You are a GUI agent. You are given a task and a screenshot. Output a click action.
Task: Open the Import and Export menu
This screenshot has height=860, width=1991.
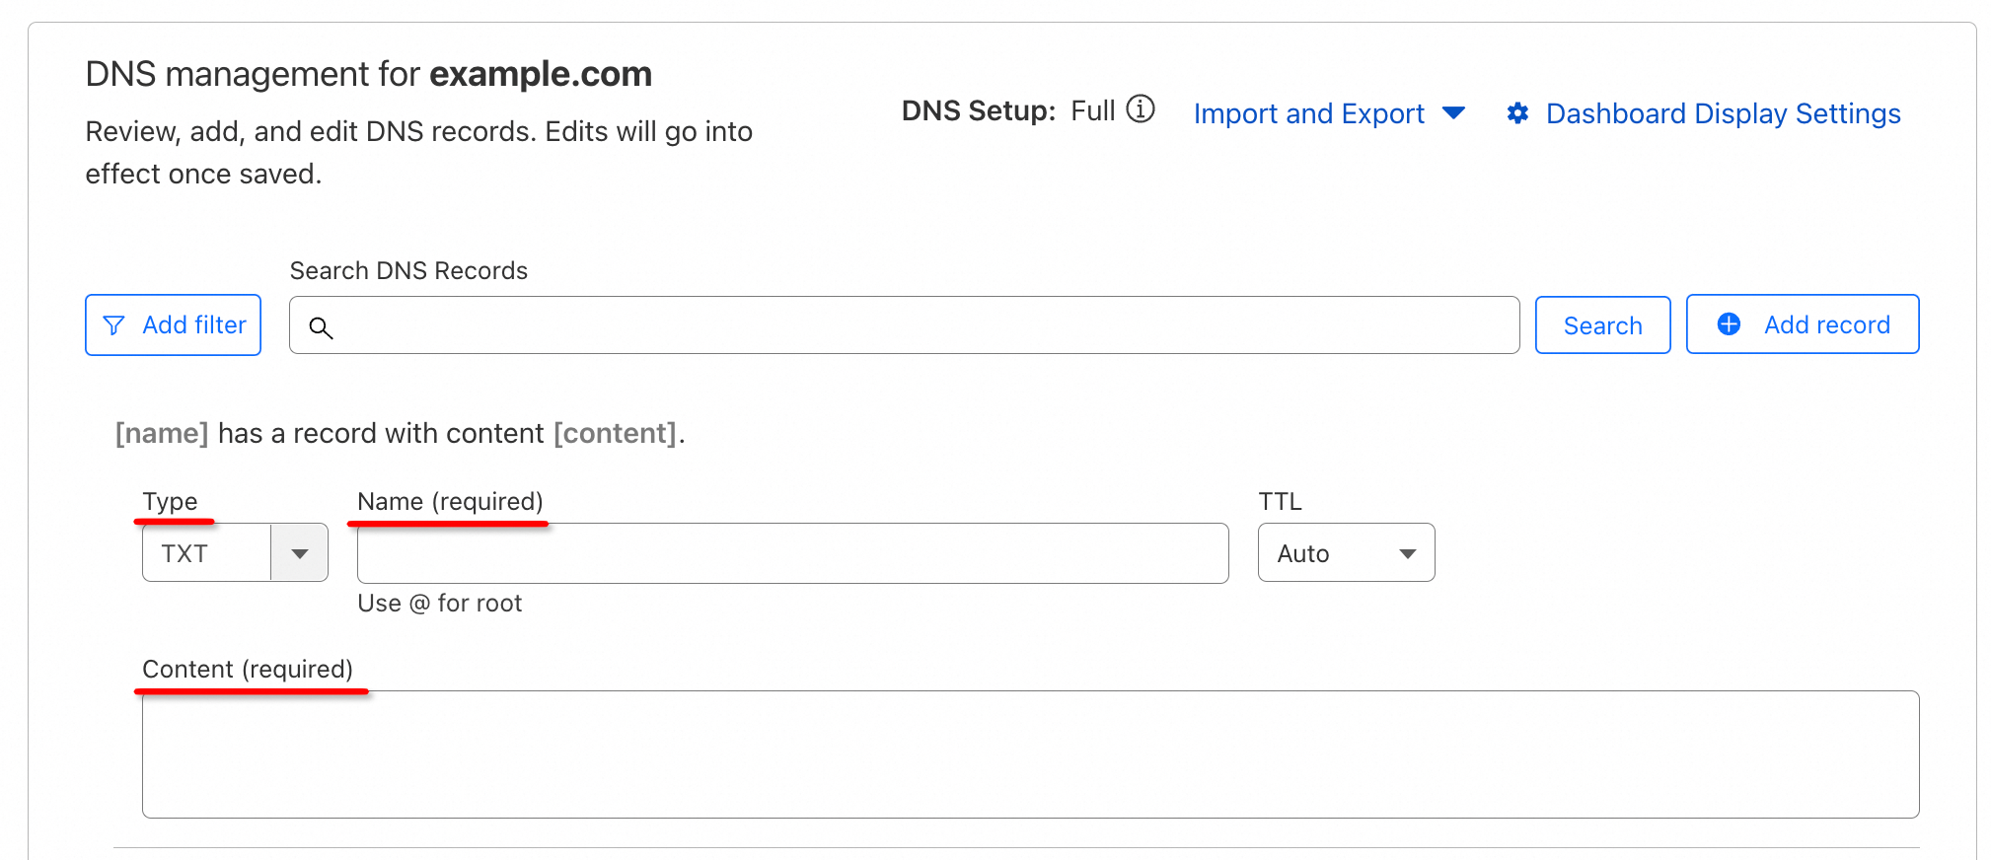(1308, 113)
